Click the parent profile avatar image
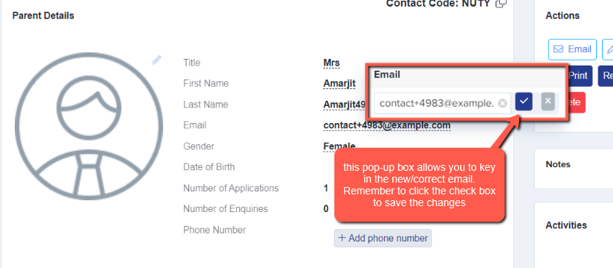The image size is (613, 268). (89, 126)
